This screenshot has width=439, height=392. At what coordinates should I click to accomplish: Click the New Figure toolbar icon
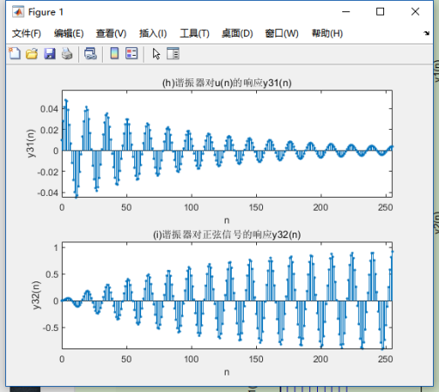[x=15, y=54]
